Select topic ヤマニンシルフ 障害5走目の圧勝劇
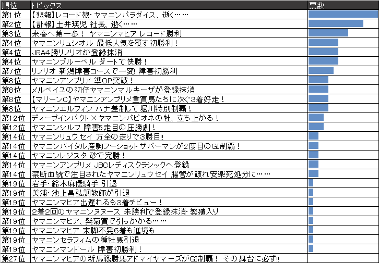Viewport: 379px width, 263px height. click(x=93, y=128)
